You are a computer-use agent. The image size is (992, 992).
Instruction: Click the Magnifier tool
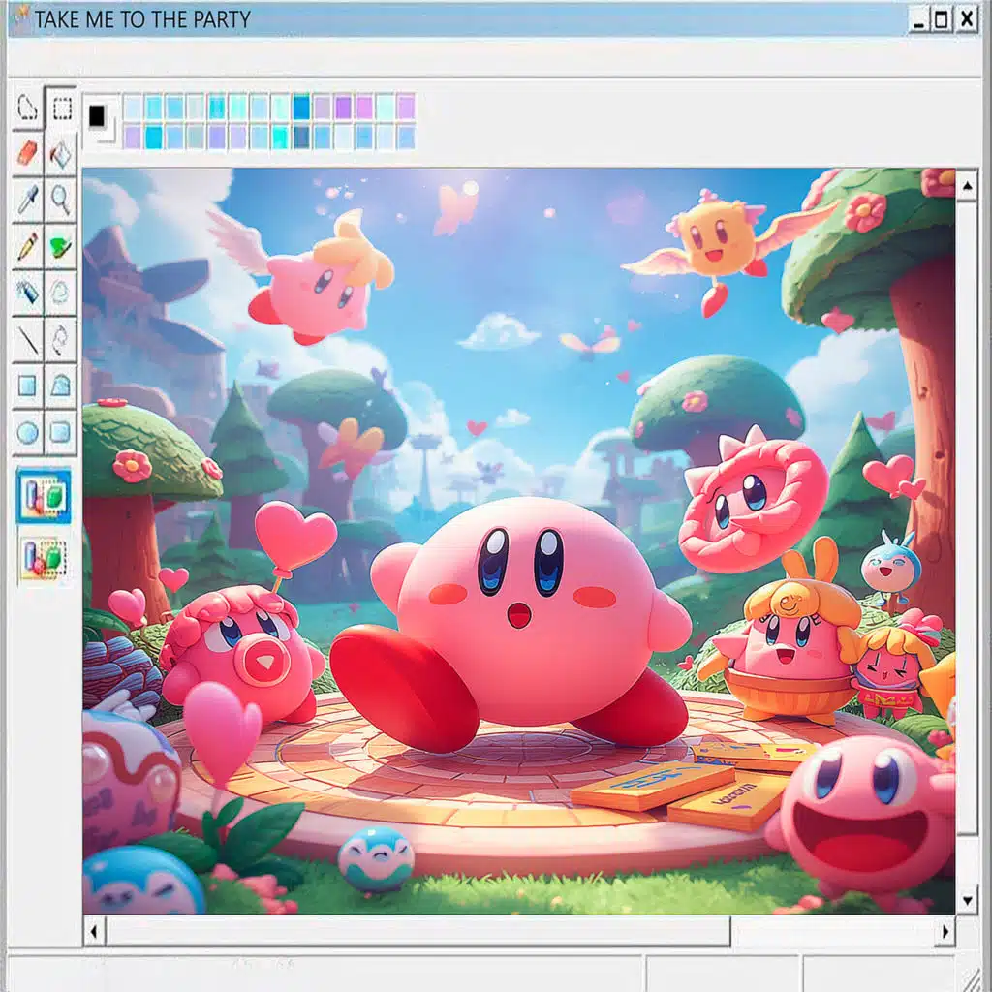coord(61,200)
